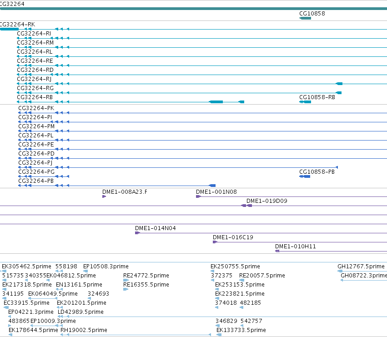This screenshot has height=337, width=387.
Task: Click the EK133733.5prime label
Action: tap(241, 330)
